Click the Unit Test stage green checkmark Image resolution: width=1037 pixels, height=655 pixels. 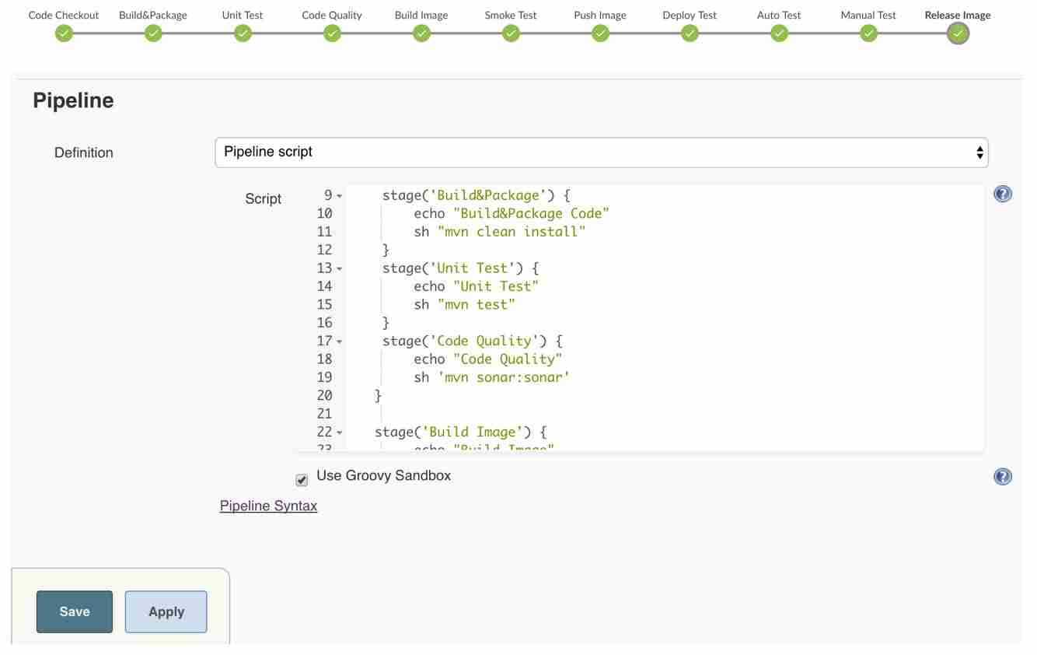(243, 33)
